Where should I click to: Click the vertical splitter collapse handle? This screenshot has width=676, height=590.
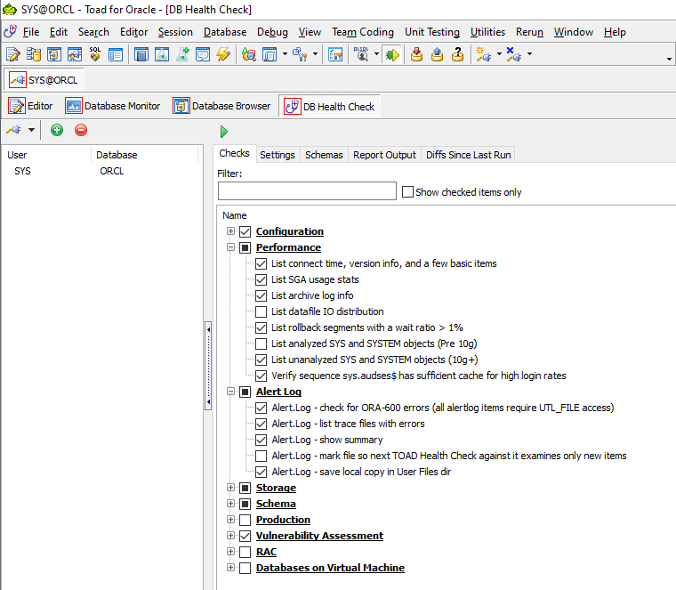point(208,366)
